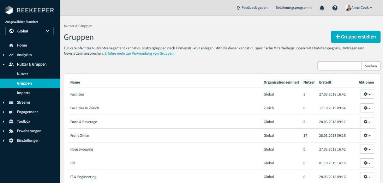The image size is (383, 183).
Task: Open the gear actions menu for Front Office
Action: pyautogui.click(x=367, y=135)
